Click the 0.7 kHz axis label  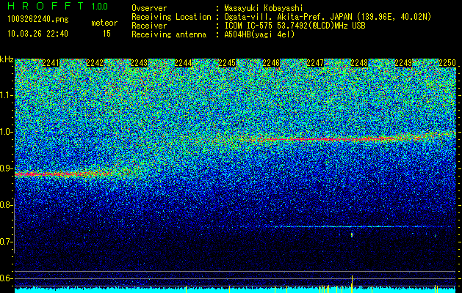[x=6, y=242]
